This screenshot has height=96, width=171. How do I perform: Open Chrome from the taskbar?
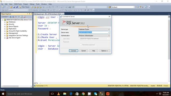[83, 94]
